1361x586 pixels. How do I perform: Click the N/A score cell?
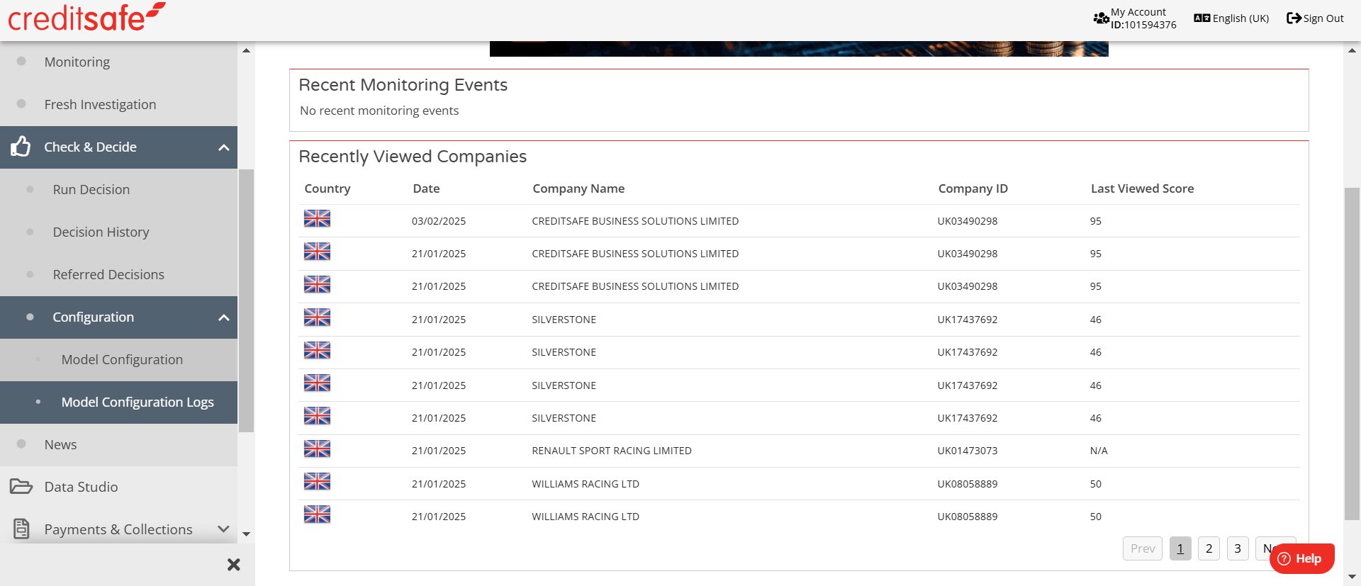[1099, 451]
